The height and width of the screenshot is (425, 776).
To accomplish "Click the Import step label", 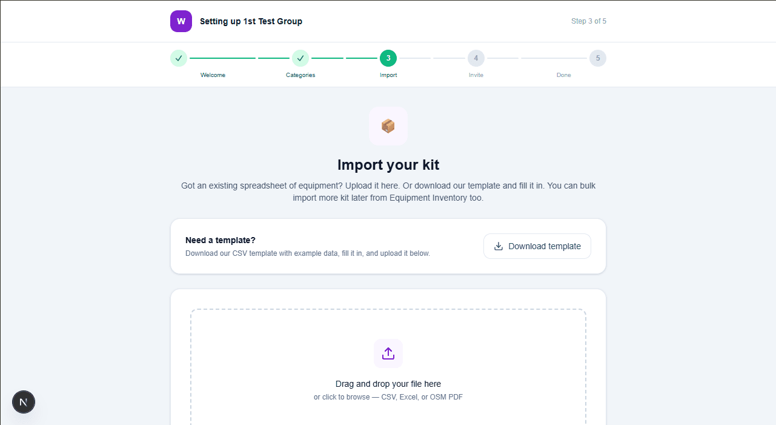I will 388,75.
